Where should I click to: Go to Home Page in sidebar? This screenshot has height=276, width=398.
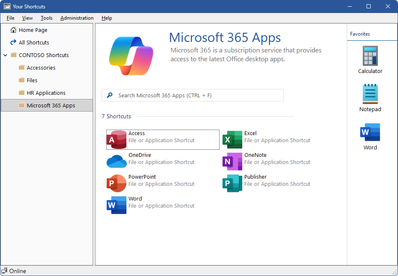(x=33, y=30)
